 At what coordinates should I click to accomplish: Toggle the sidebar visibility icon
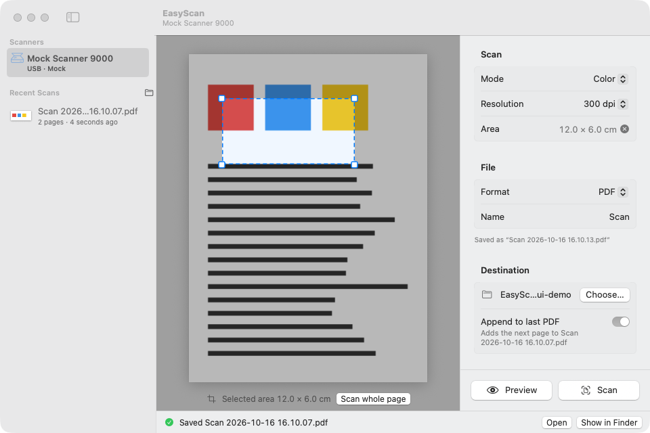(72, 17)
